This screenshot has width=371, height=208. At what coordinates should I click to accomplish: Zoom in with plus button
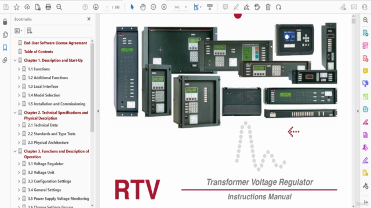click(164, 7)
